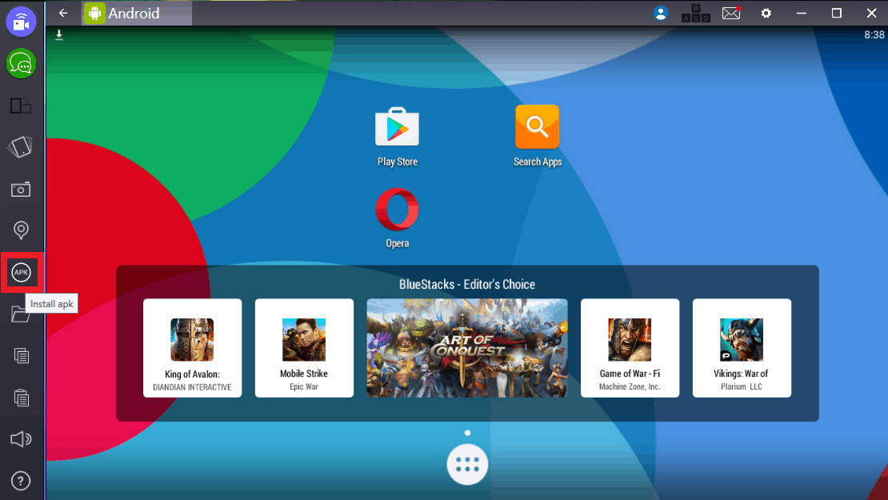Screen dimensions: 888x500
Task: Launch the Opera browser app
Action: 397,218
